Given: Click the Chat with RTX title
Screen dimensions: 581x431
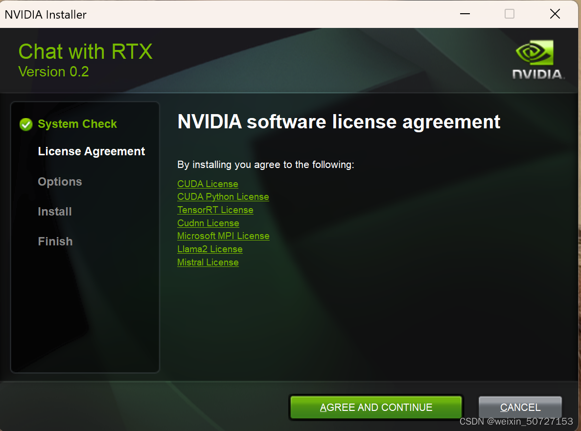Looking at the screenshot, I should pos(86,51).
